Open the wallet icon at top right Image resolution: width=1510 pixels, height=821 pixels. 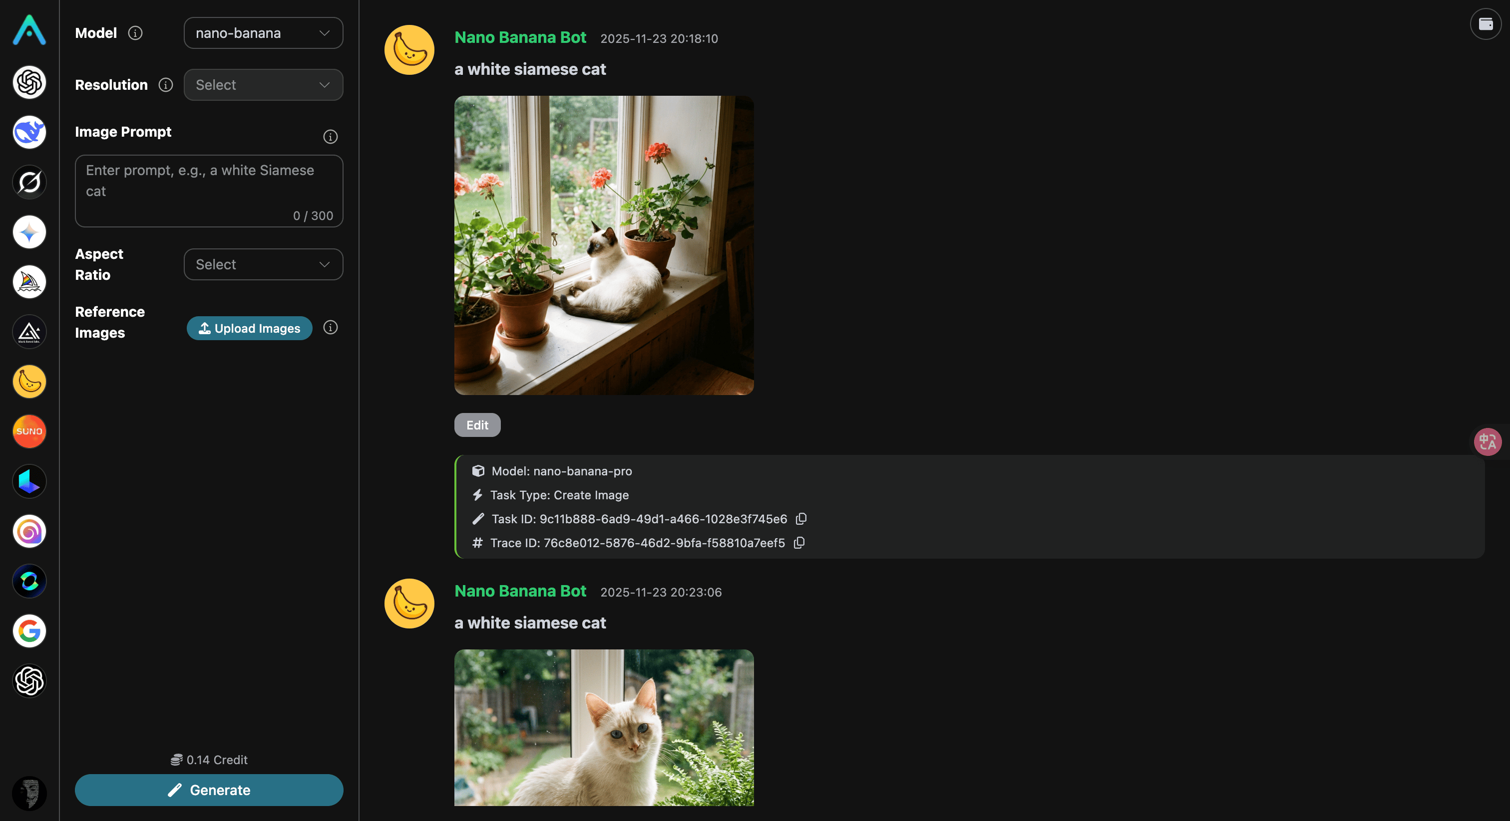click(1486, 24)
